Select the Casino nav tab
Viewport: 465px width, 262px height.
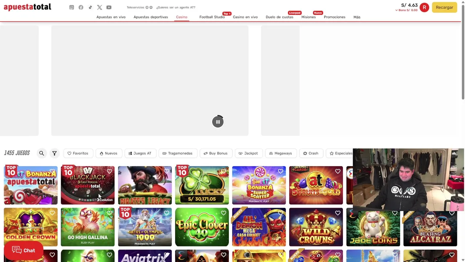pos(182,17)
